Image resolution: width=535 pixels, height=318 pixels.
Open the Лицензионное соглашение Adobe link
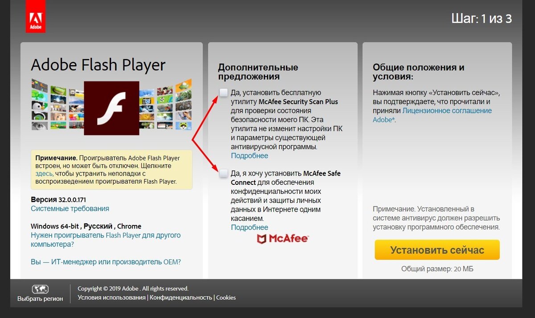click(432, 115)
